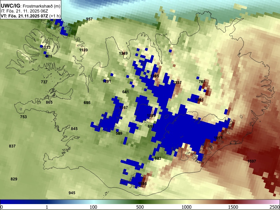Click the 611 value label
Viewport: 280px width, 210px height.
[x=151, y=126]
